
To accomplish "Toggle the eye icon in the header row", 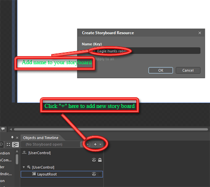I will click(94, 160).
